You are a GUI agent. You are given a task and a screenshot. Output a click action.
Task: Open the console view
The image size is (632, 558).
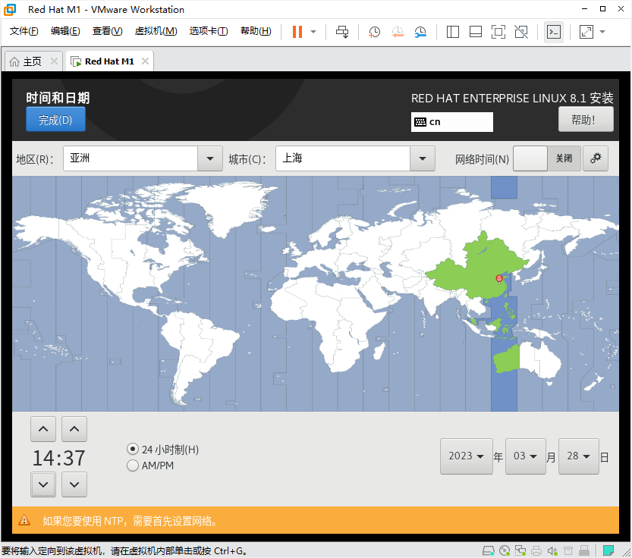pos(553,32)
